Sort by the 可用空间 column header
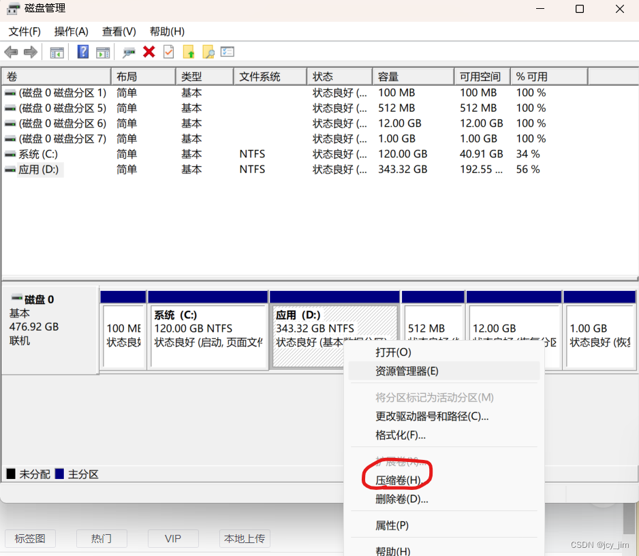This screenshot has width=639, height=556. pyautogui.click(x=482, y=76)
